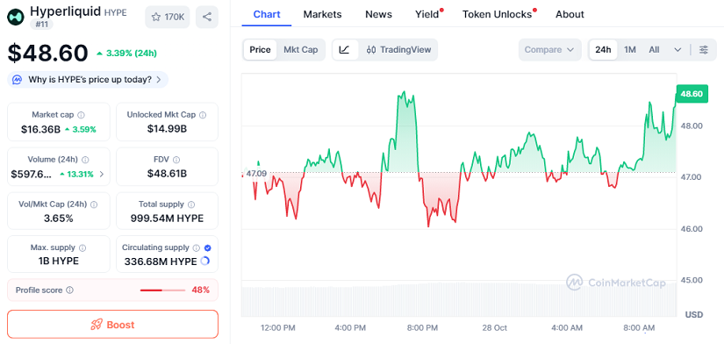Click the AI icon beside price question
This screenshot has width=724, height=344.
click(x=18, y=80)
